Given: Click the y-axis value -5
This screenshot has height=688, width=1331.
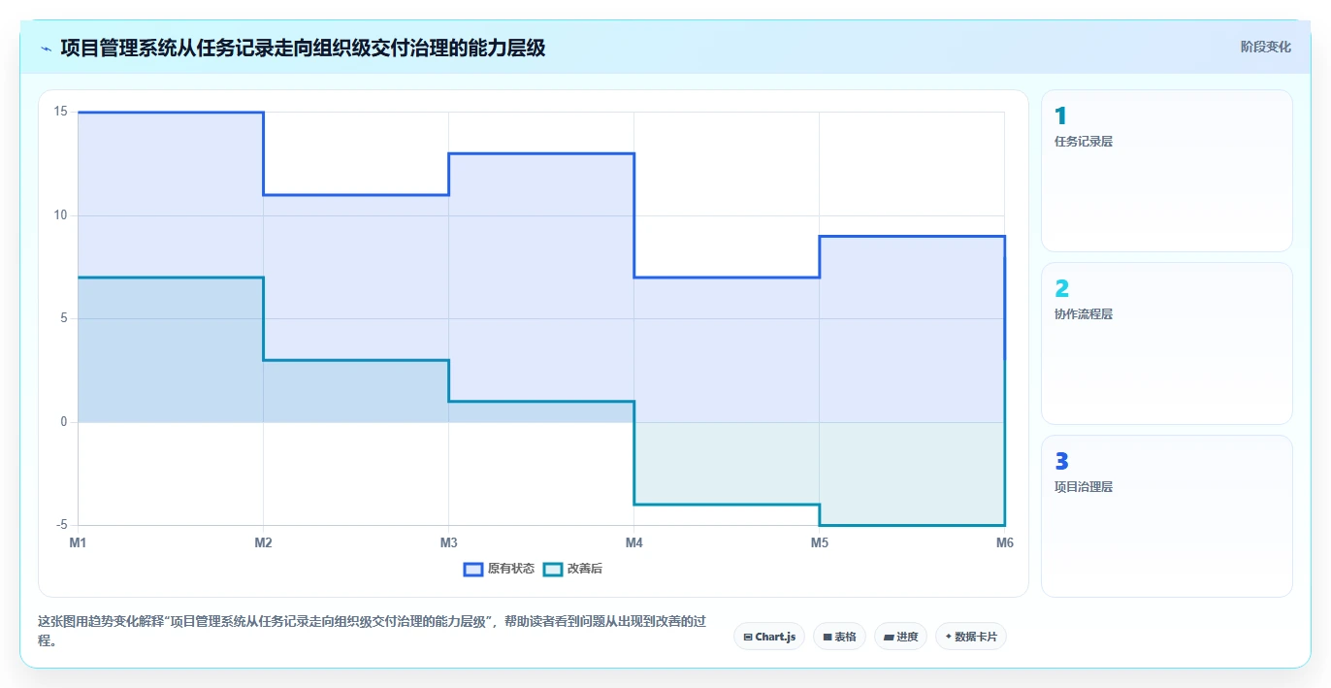Looking at the screenshot, I should pos(60,525).
